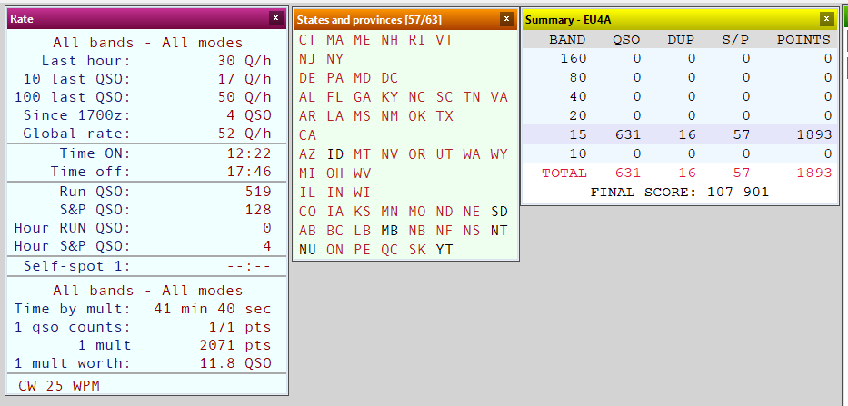Click the NT province multiplier
Image resolution: width=848 pixels, height=406 pixels.
point(499,231)
